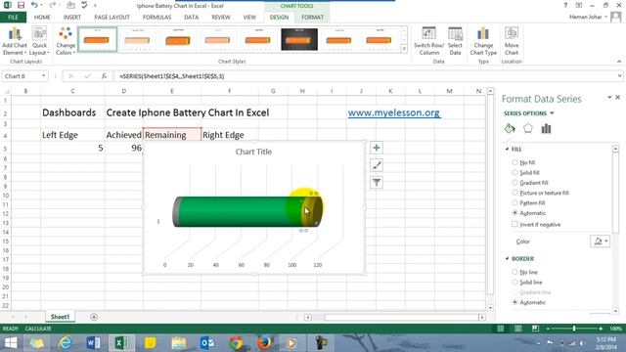Viewport: 626px width, 352px height.
Task: Open Select Data dialog
Action: 455,41
